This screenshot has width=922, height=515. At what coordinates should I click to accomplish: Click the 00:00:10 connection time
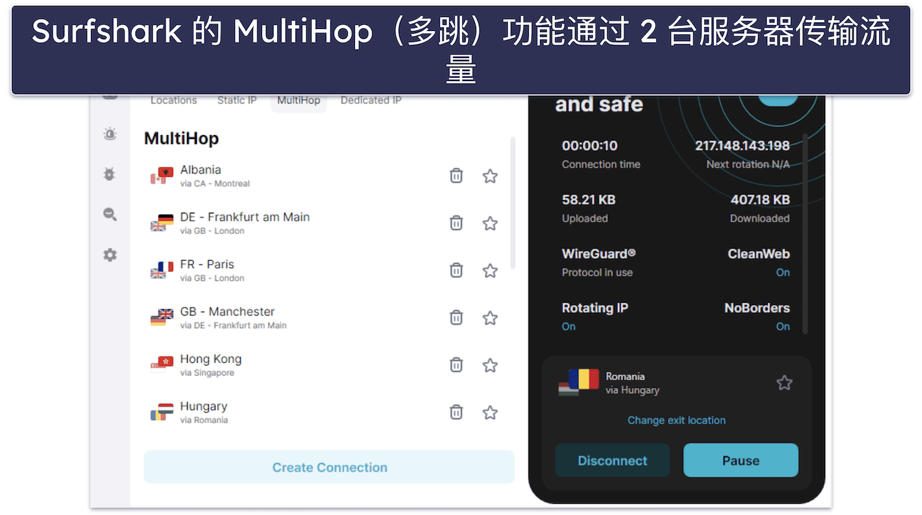tap(589, 146)
